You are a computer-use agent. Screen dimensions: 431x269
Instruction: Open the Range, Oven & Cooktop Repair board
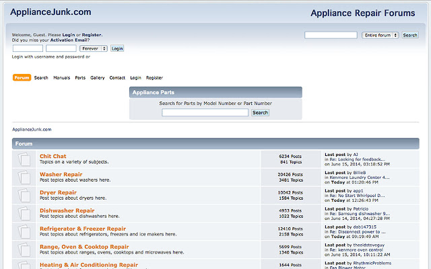click(x=84, y=247)
